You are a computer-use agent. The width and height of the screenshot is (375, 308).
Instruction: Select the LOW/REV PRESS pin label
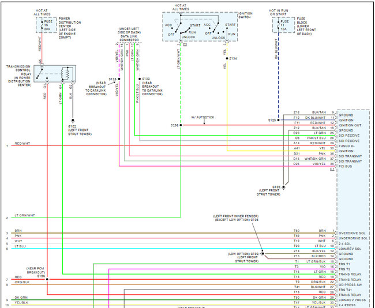pyautogui.click(x=352, y=300)
